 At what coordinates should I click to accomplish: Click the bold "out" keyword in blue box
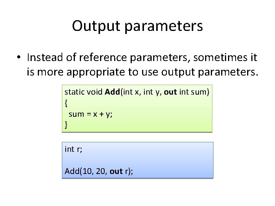(x=116, y=171)
